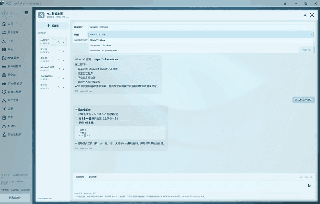Collapse sidebar with the hamburger menu icon
The height and width of the screenshot is (204, 320).
(x=26, y=13)
